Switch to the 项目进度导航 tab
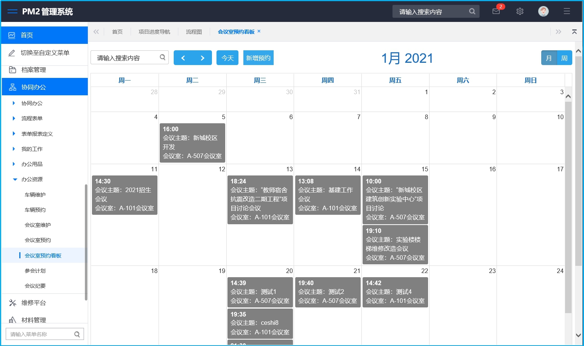The width and height of the screenshot is (584, 346). (x=154, y=32)
